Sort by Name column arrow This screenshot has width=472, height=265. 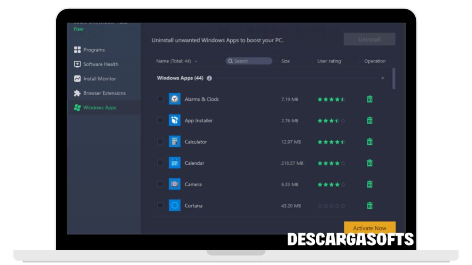coord(196,61)
